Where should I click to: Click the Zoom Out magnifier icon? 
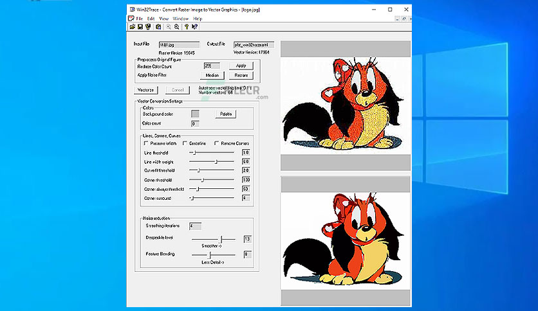click(x=177, y=27)
